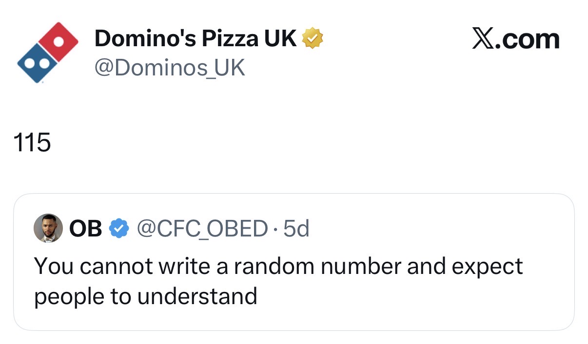This screenshot has width=588, height=344.
Task: Click the gold verified badge beside Domino's Pizza UK
Action: (313, 38)
